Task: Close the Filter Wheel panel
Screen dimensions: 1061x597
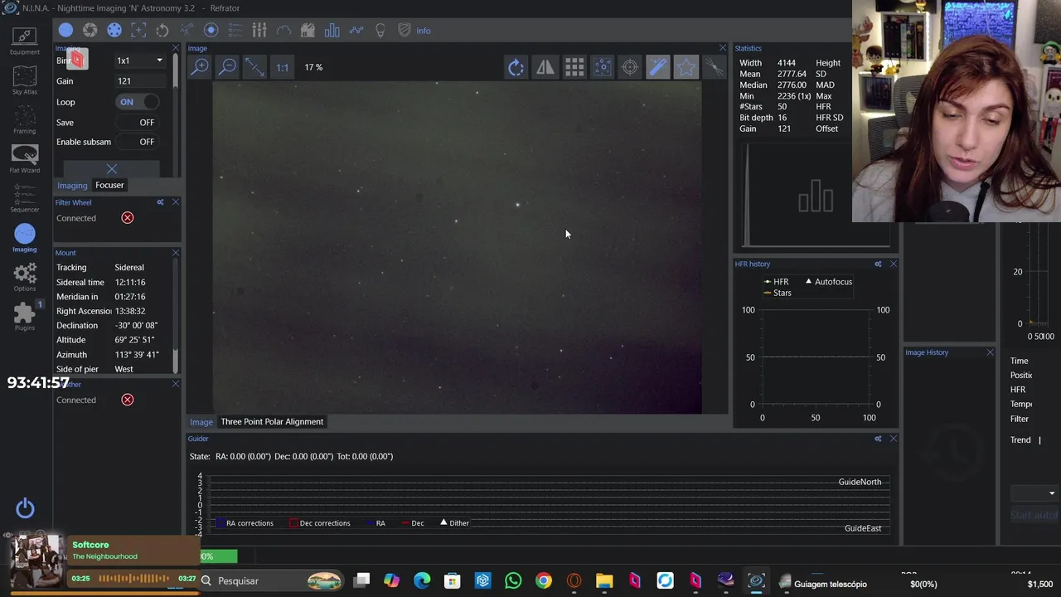Action: point(175,202)
